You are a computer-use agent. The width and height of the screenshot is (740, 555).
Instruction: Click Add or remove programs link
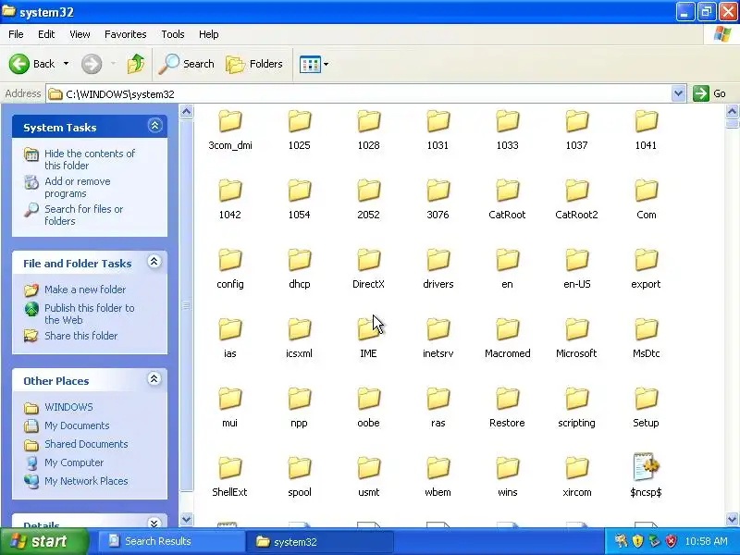click(x=78, y=188)
